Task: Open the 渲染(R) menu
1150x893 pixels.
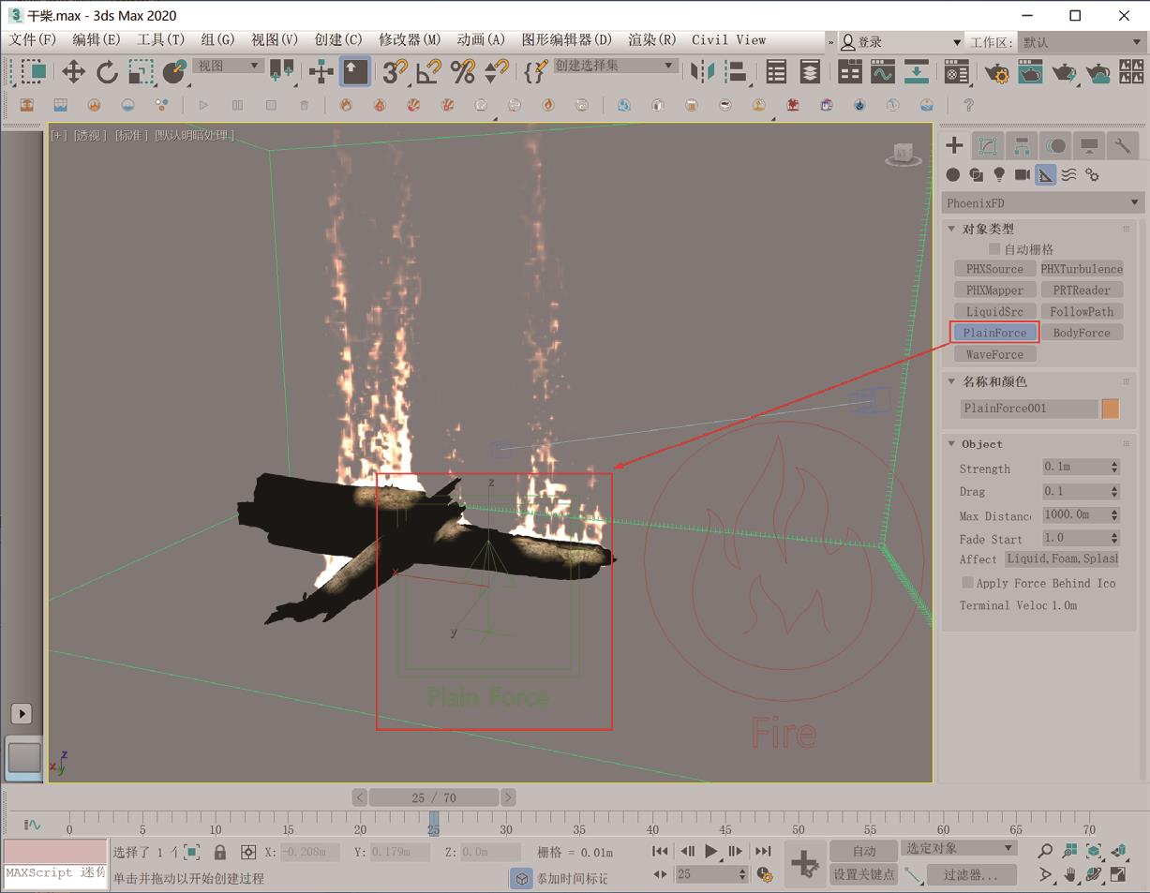Action: click(x=651, y=39)
